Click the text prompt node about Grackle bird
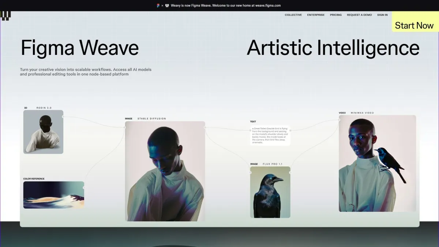Viewport: 439px width, 247px height. (x=270, y=135)
